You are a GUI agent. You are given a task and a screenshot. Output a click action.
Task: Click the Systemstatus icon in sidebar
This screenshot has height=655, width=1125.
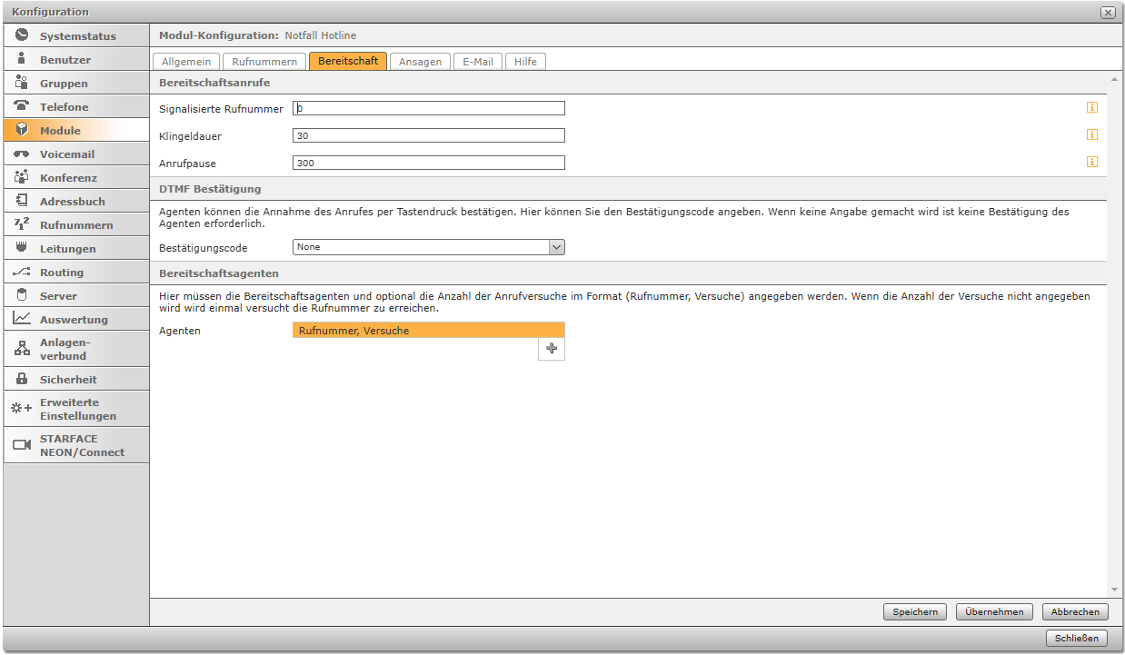(22, 35)
